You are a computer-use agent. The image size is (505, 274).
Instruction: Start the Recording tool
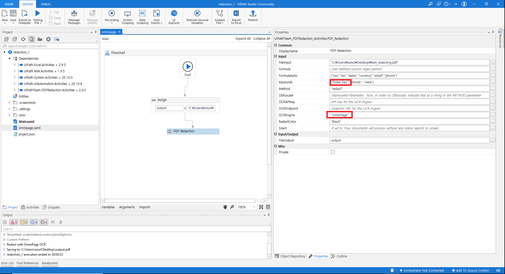click(x=112, y=16)
